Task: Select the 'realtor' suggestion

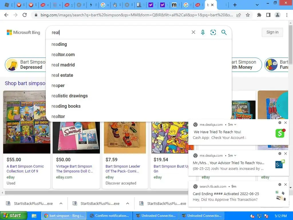Action: click(139, 116)
